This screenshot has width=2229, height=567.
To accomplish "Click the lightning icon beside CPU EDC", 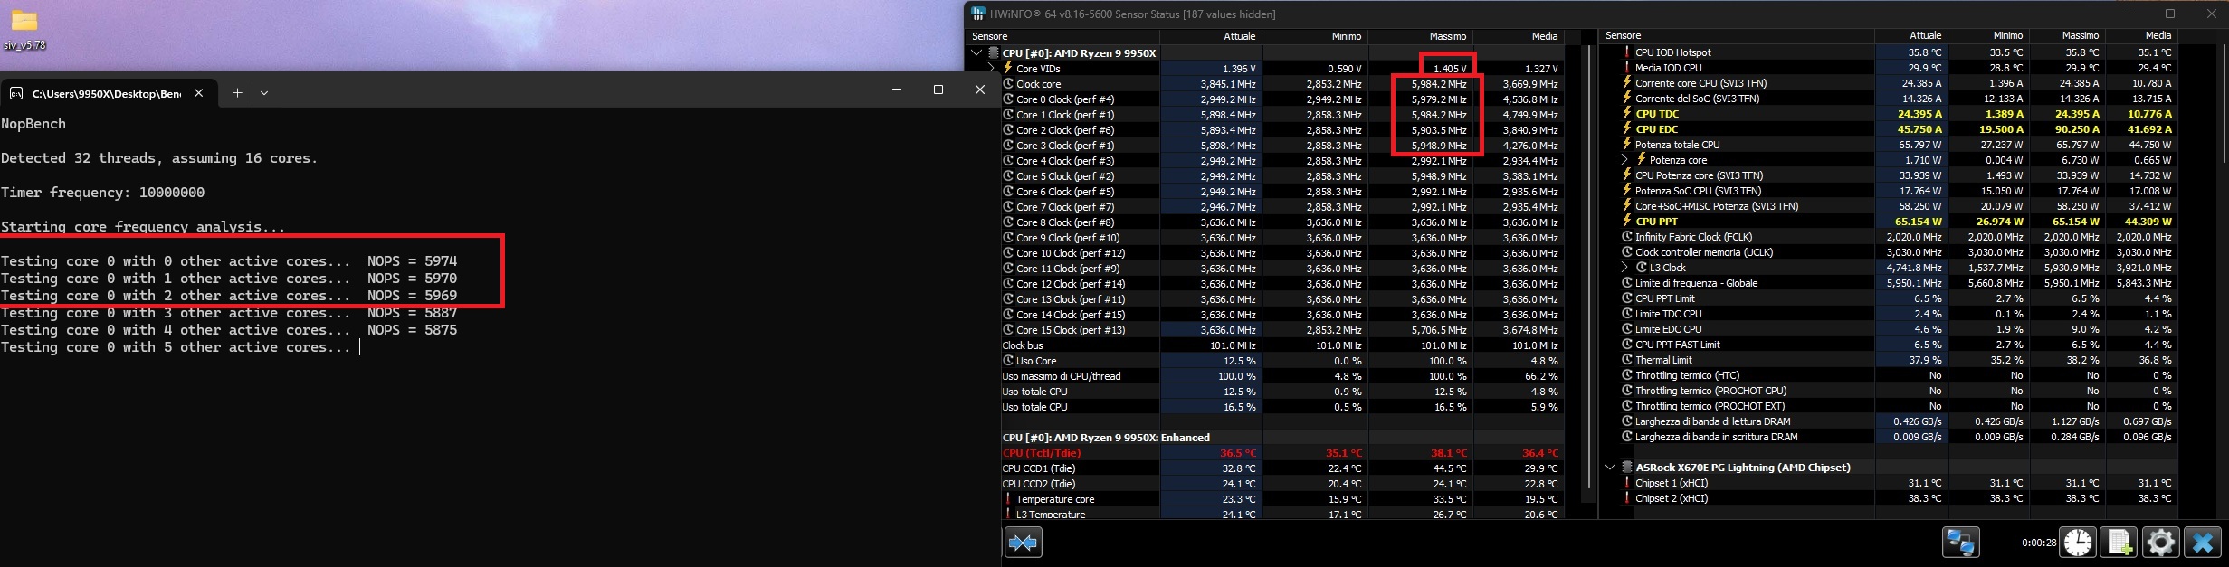I will pyautogui.click(x=1627, y=129).
